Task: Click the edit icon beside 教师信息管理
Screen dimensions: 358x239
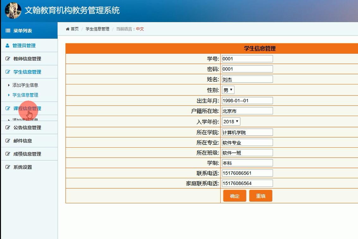Action: (x=8, y=59)
